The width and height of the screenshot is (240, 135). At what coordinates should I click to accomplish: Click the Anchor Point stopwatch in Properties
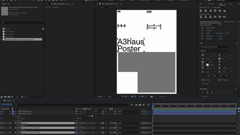click(202, 28)
